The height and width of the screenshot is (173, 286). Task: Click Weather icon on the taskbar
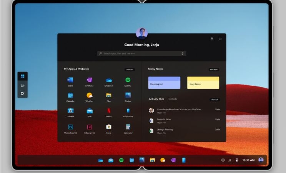coord(163,160)
